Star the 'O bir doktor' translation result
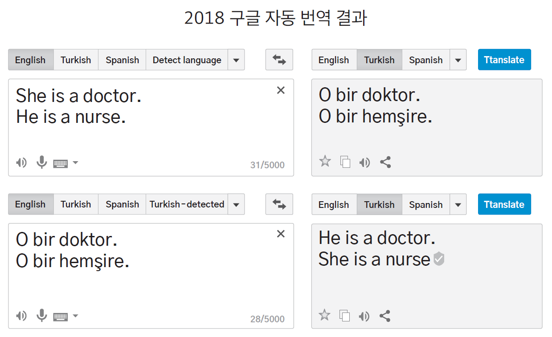The image size is (552, 337). [325, 161]
